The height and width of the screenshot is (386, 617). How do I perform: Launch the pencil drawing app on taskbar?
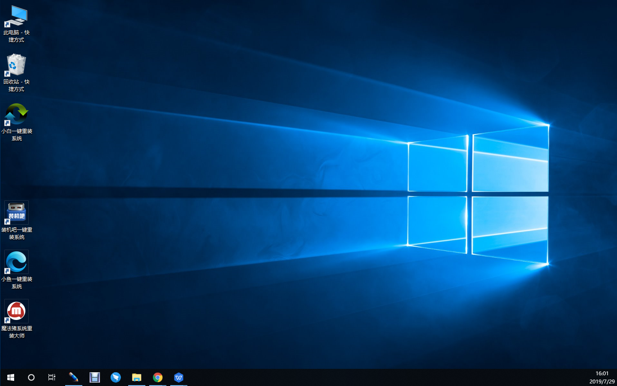tap(74, 377)
